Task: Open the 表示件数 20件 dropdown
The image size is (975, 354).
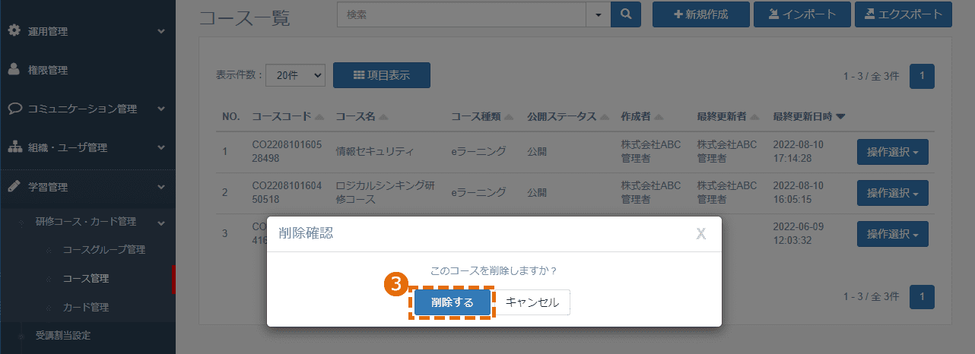Action: [x=297, y=75]
